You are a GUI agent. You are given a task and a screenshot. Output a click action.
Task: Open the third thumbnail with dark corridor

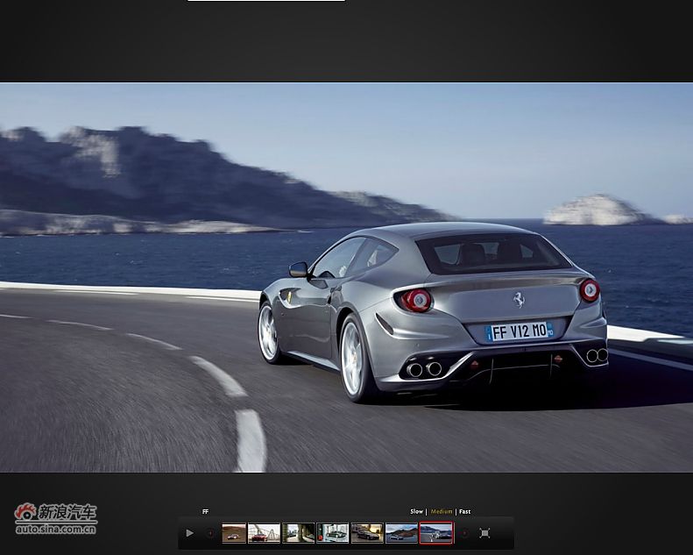[x=298, y=533]
